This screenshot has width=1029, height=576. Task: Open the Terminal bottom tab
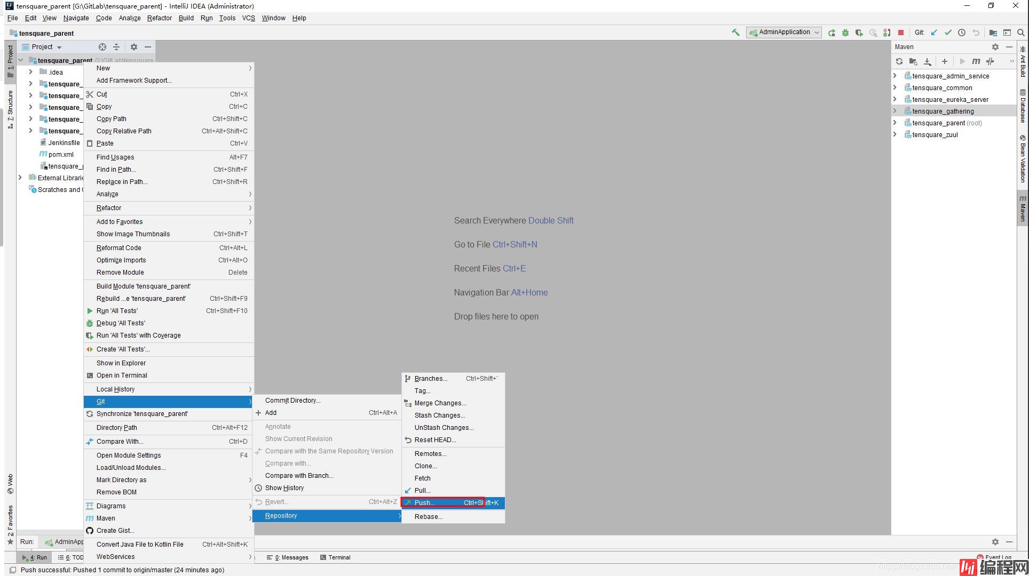point(335,557)
